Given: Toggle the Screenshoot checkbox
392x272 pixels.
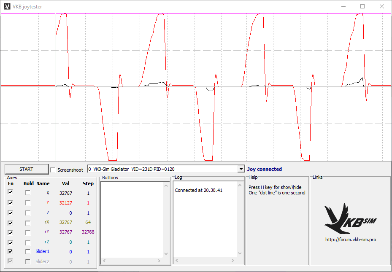Looking at the screenshot, I should coord(53,170).
